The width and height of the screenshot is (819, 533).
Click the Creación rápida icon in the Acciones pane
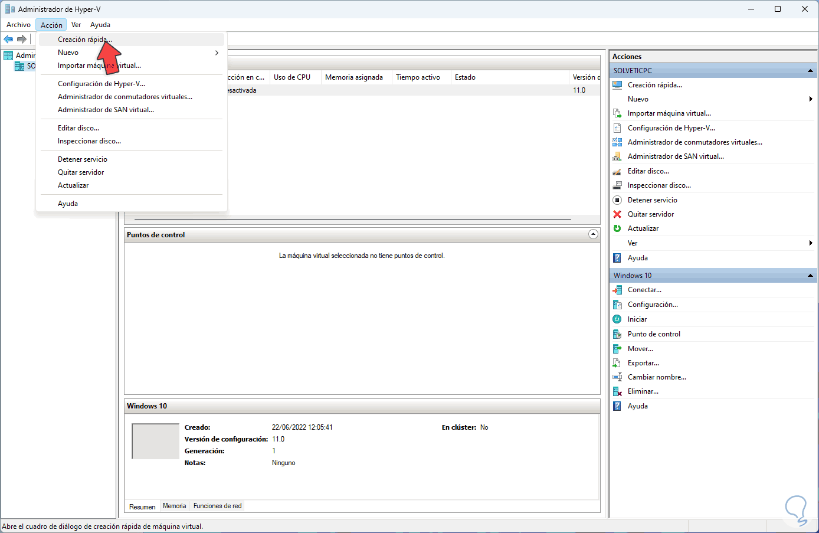pyautogui.click(x=617, y=85)
